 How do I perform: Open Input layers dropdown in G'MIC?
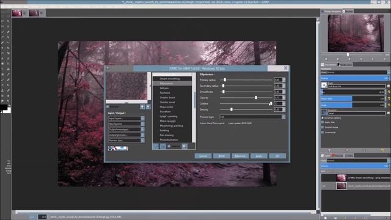click(x=126, y=118)
